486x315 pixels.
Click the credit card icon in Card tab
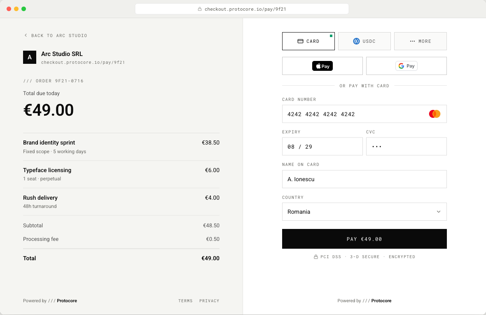[300, 41]
